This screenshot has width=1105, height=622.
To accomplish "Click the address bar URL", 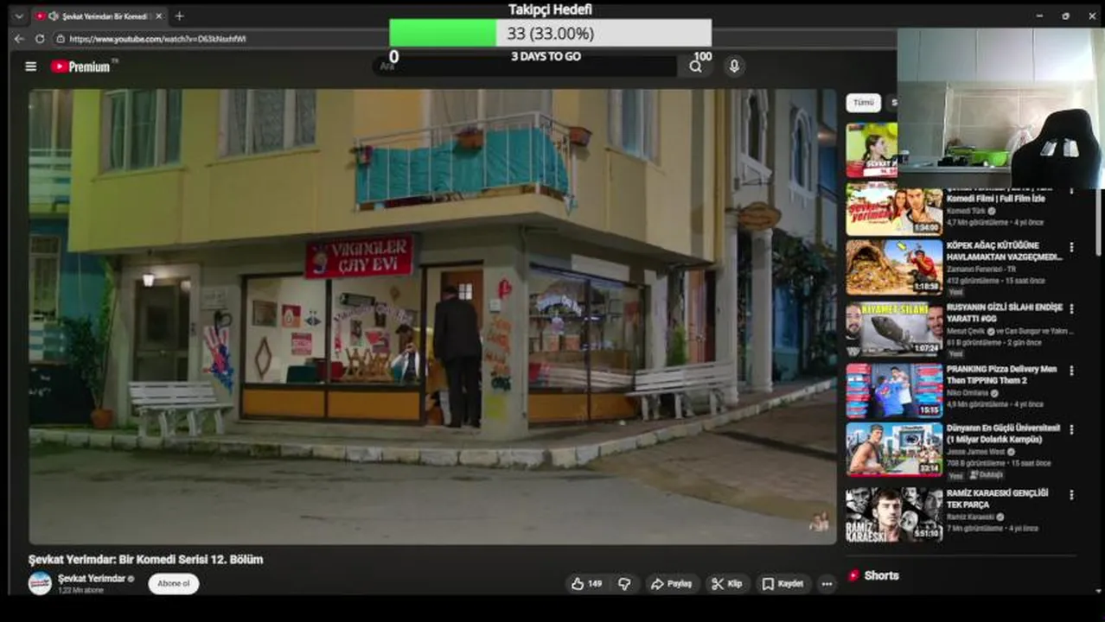I will (157, 39).
